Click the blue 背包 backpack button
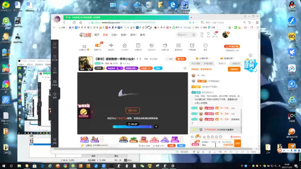This screenshot has width=301, height=169. [x=181, y=146]
